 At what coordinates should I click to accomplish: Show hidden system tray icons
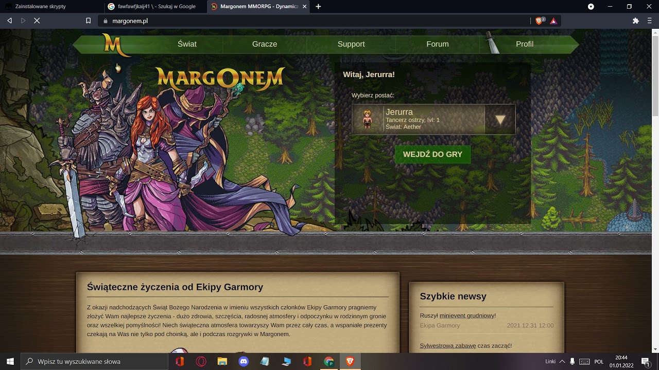pyautogui.click(x=562, y=361)
